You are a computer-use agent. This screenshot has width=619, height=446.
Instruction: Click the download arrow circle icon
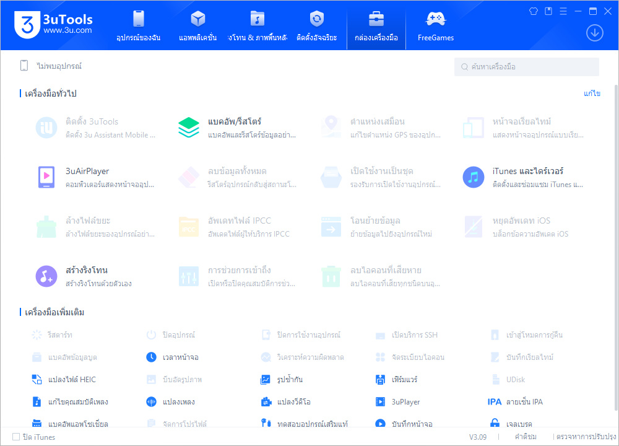pos(594,33)
